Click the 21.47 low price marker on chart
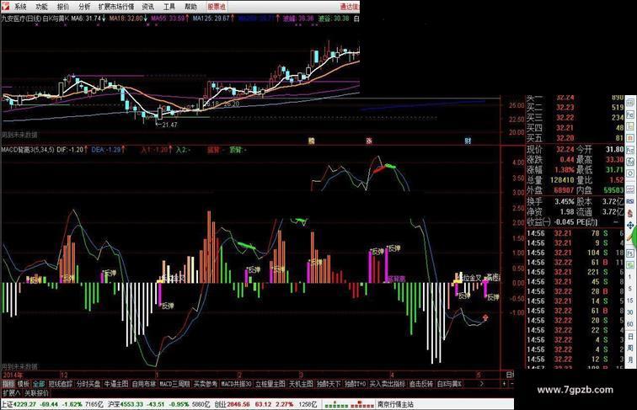 (167, 125)
